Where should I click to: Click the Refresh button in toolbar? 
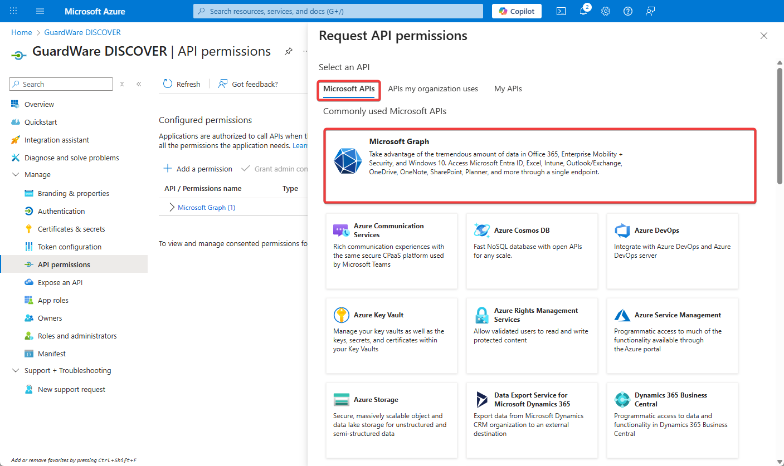(182, 84)
